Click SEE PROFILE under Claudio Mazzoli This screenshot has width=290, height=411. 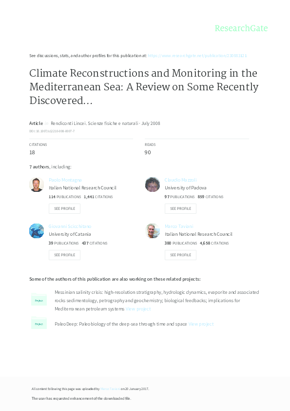point(180,208)
